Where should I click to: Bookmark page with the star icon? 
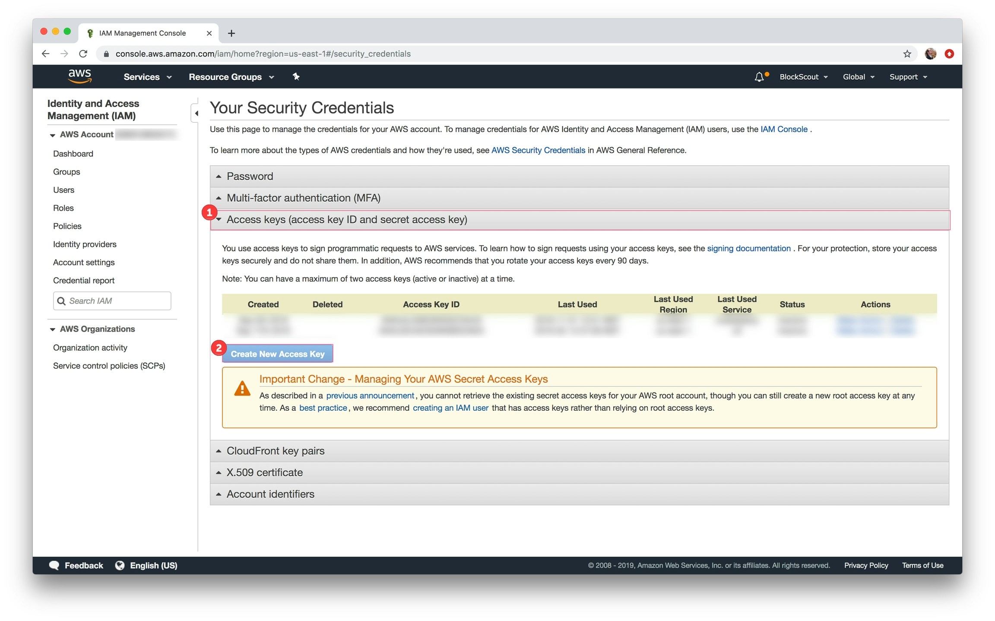click(x=906, y=54)
